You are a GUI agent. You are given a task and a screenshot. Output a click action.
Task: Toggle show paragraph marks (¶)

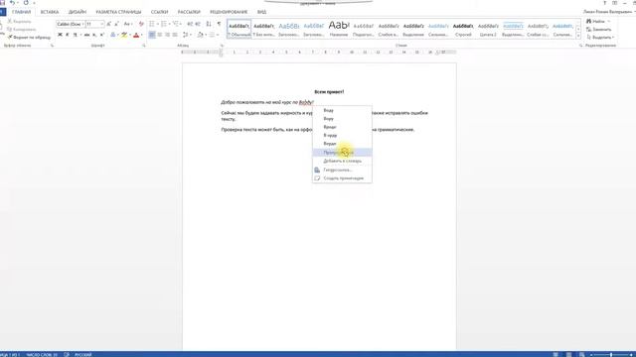click(x=219, y=24)
